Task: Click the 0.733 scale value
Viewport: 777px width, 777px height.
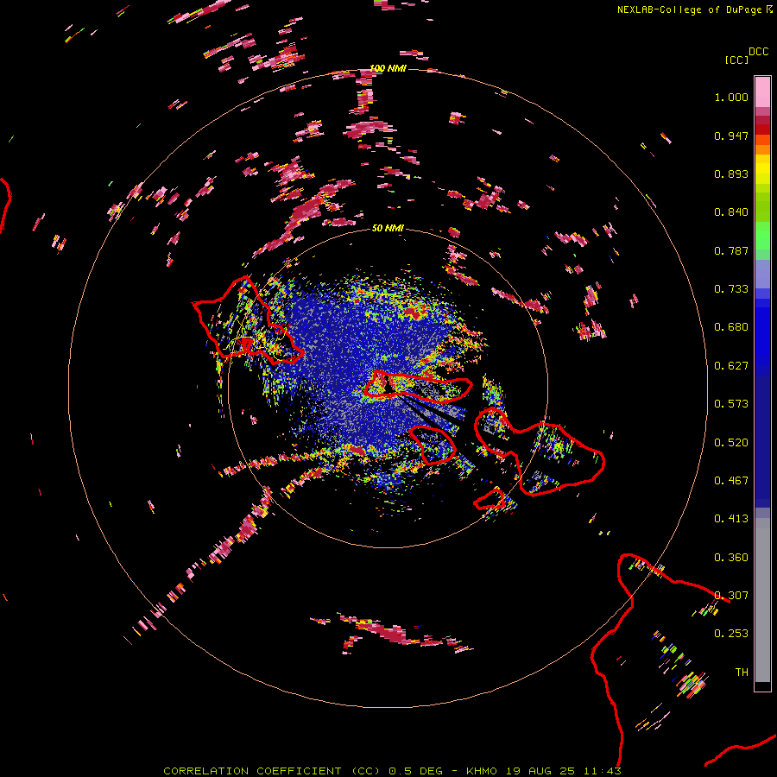Action: point(731,289)
